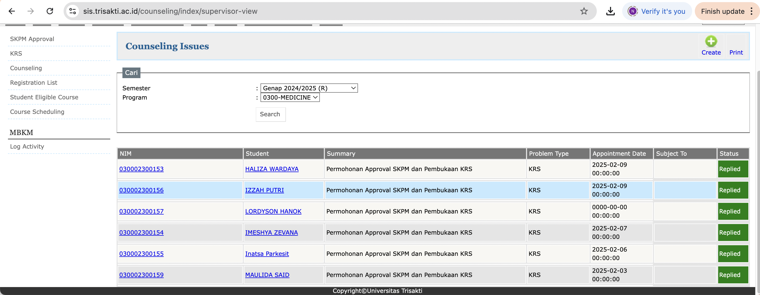Click the Problem Type column header
Screen dimensions: 760x295
point(558,154)
